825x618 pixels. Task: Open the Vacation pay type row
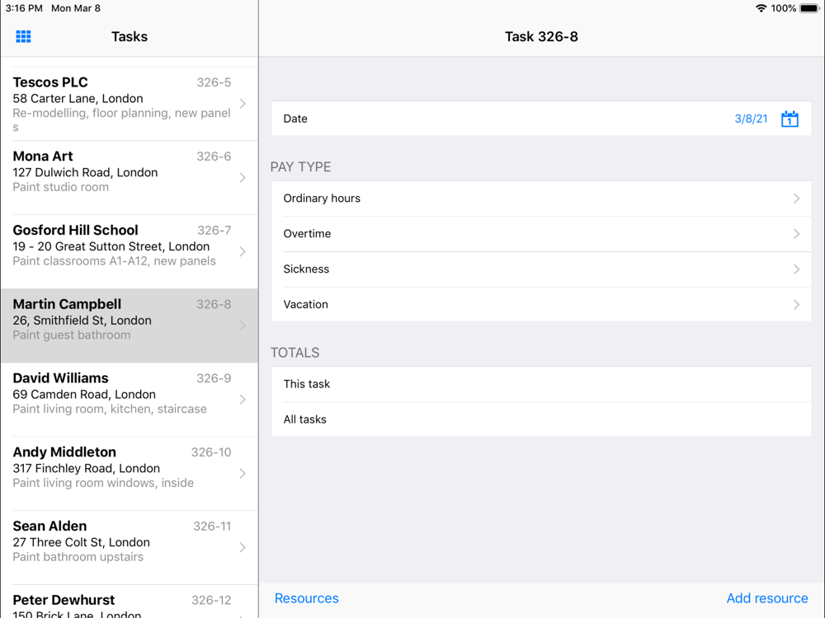541,304
